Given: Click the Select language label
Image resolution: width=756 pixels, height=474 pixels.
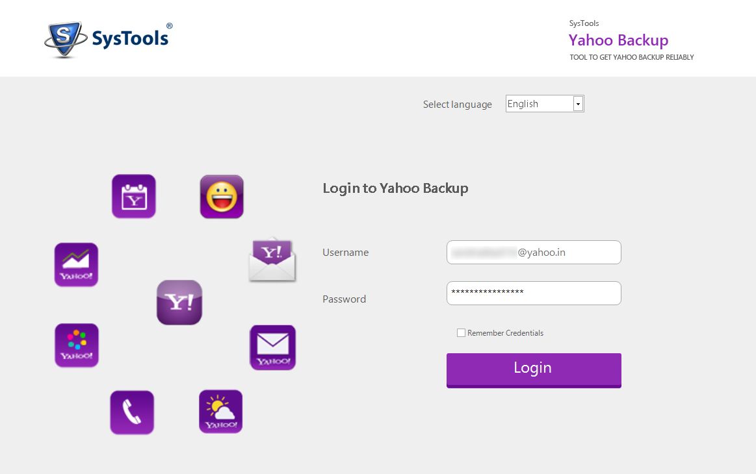Looking at the screenshot, I should click(x=457, y=104).
